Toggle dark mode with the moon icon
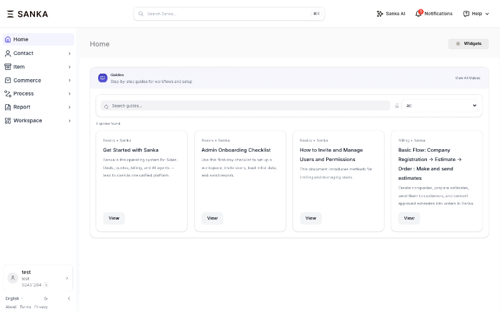Viewport: 500px width, 312px height. click(x=46, y=299)
